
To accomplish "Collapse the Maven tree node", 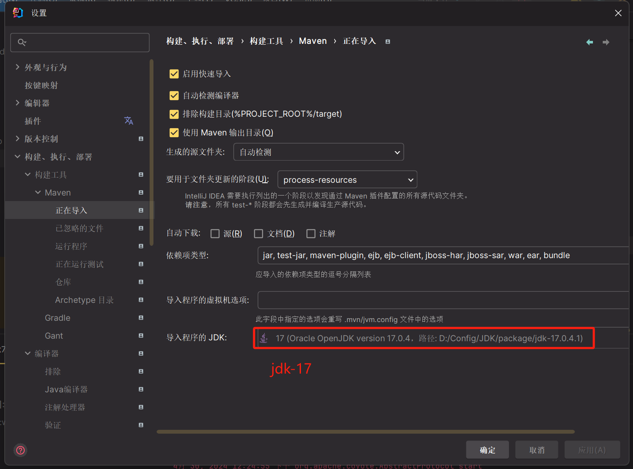I will tap(38, 192).
